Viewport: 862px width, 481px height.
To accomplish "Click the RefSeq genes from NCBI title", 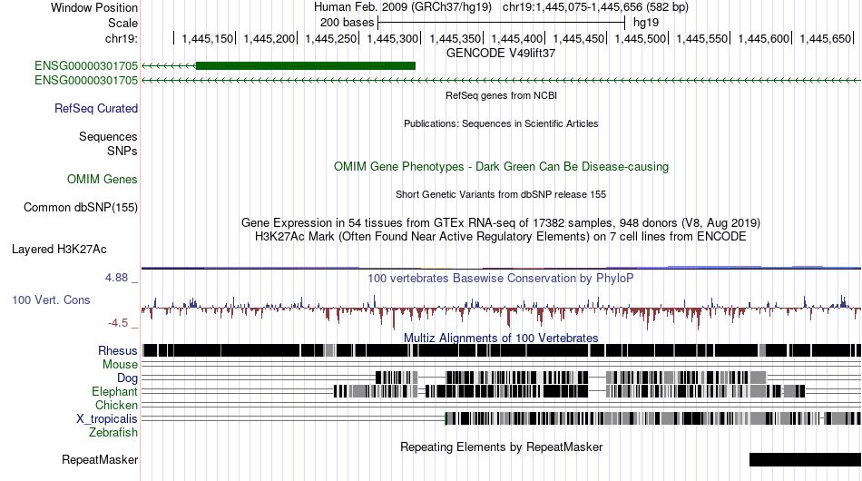I will point(501,95).
